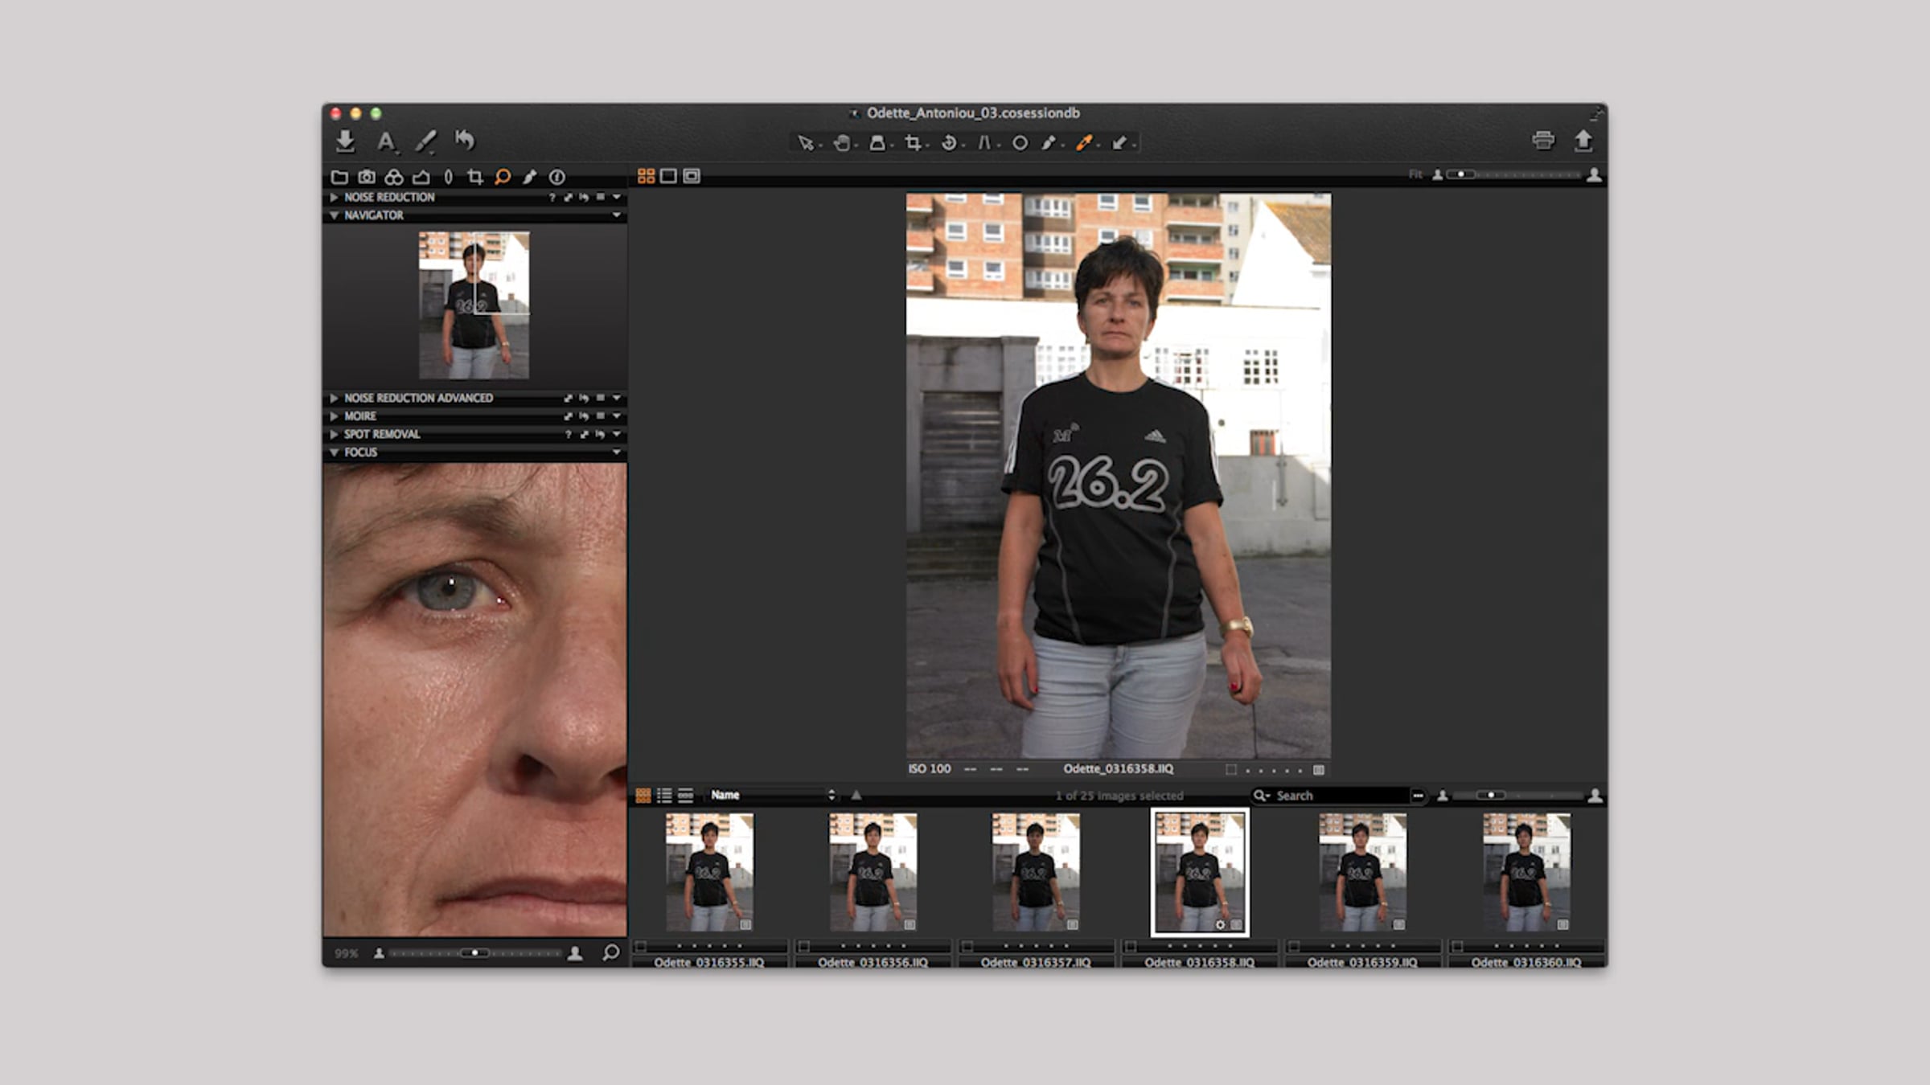1930x1085 pixels.
Task: Pick the orange white balance eyedropper
Action: (x=1084, y=143)
